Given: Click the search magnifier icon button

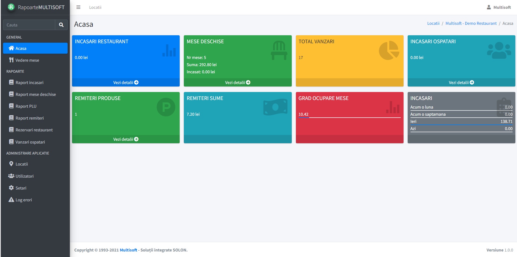Looking at the screenshot, I should (x=61, y=25).
